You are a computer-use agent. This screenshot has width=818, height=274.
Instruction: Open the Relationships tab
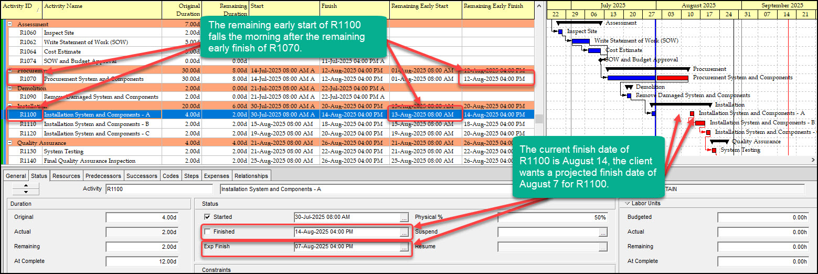(251, 176)
